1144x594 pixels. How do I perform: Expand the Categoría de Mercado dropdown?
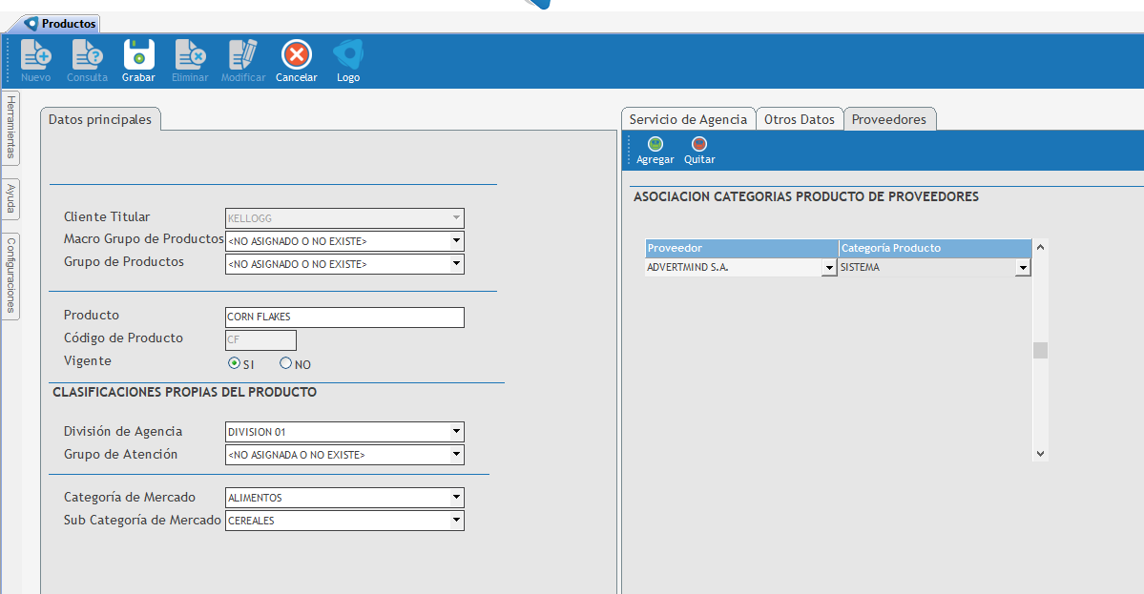click(456, 498)
